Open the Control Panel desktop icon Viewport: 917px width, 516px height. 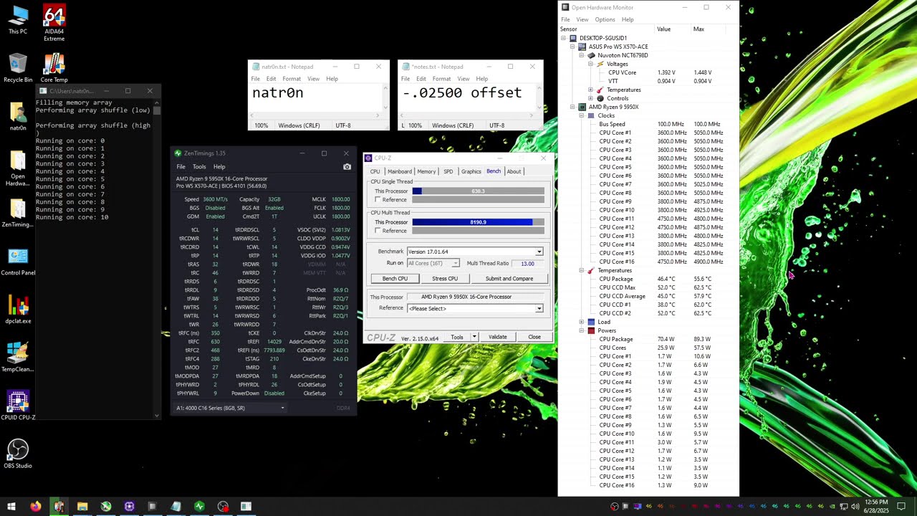click(18, 262)
